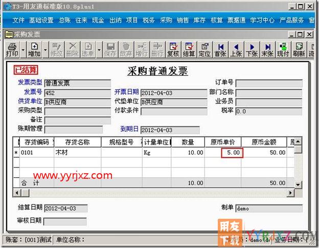This screenshot has width=319, height=248.
Task: Click the 开票日期 field
Action: click(x=174, y=93)
